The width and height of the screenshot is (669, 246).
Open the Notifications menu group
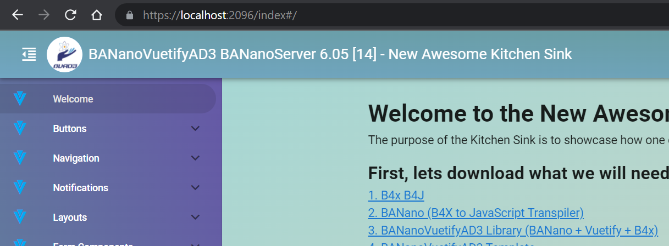pyautogui.click(x=108, y=188)
